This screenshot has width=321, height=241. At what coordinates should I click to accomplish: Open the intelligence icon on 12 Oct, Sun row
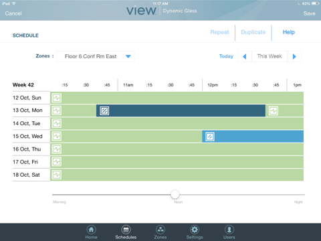[x=57, y=98]
